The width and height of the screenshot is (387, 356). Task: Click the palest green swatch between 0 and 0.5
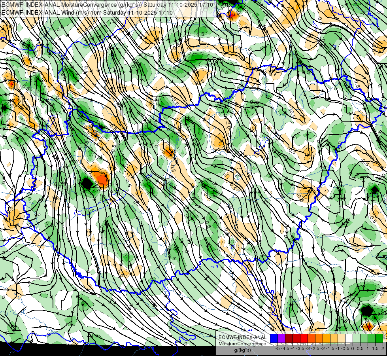[x=357, y=338]
